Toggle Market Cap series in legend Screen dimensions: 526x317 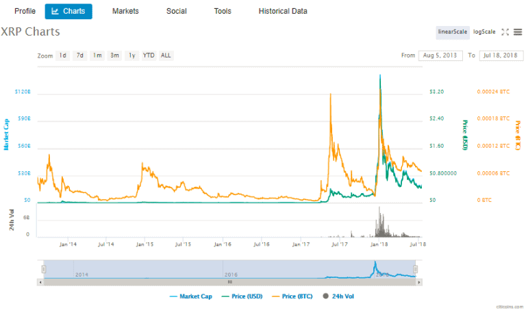click(191, 296)
